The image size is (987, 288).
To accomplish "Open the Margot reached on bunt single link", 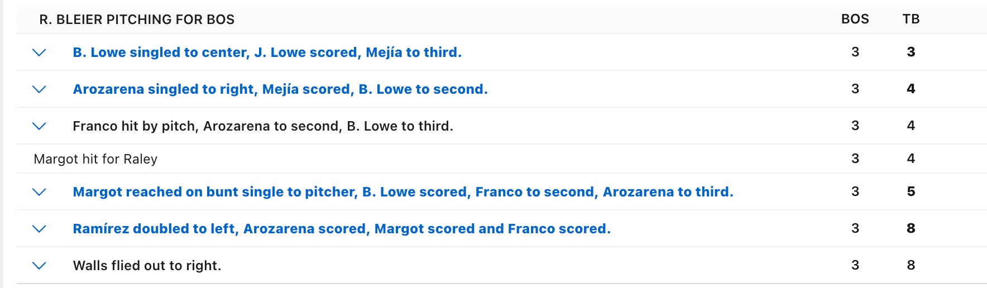I will [403, 192].
